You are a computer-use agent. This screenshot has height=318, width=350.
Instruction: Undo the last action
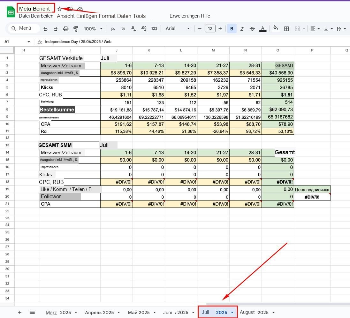coord(46,29)
